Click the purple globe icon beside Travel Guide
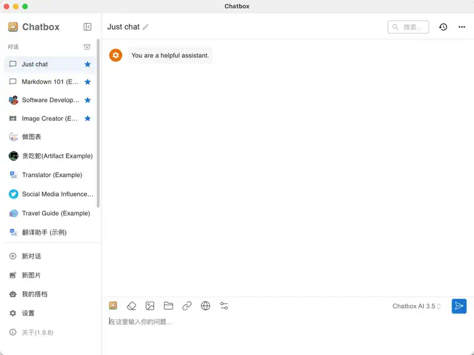Image resolution: width=474 pixels, height=355 pixels. tap(13, 214)
